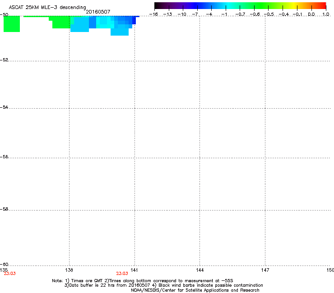Image resolution: width=334 pixels, height=293 pixels.
Task: Click the 138 longitude axis label
Action: [x=69, y=270]
